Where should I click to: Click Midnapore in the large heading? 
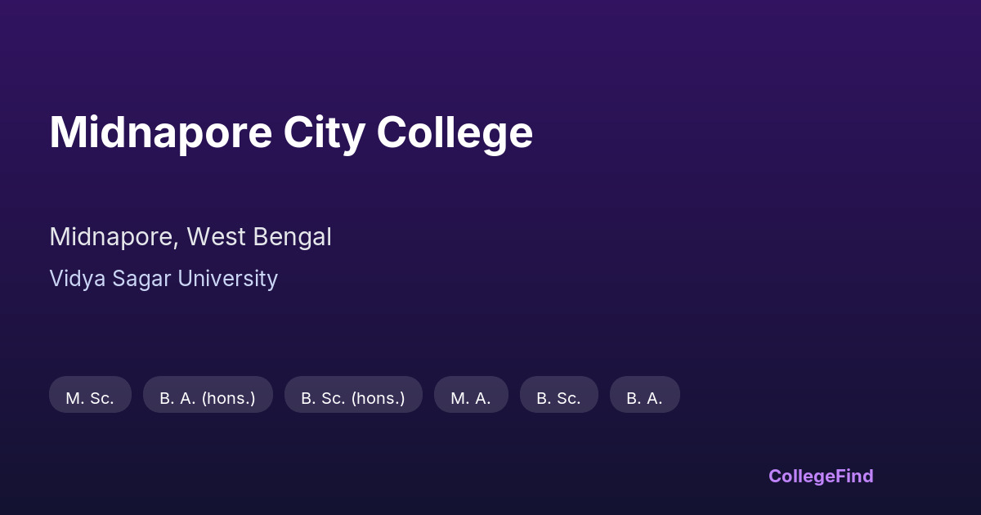(x=160, y=132)
